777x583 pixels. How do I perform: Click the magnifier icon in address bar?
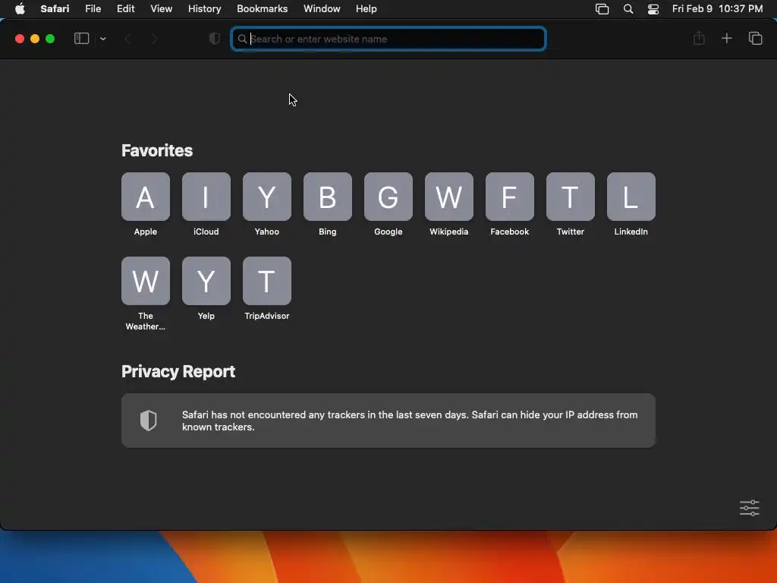[x=242, y=39]
